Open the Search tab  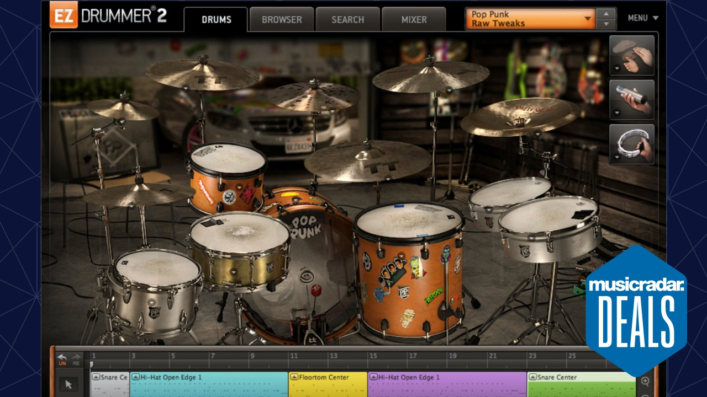(x=347, y=19)
